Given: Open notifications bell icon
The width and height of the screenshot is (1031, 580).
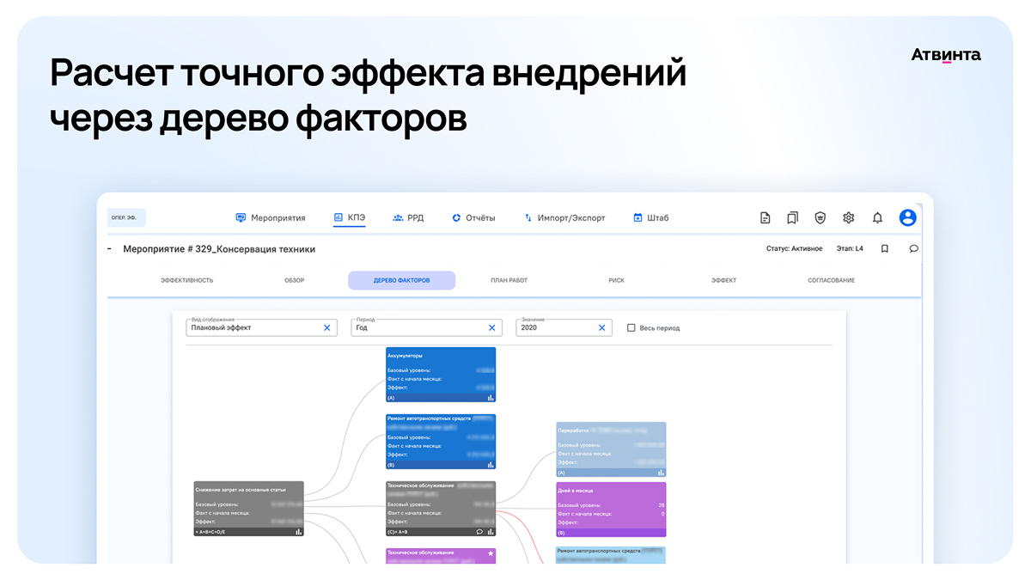Looking at the screenshot, I should click(x=877, y=218).
